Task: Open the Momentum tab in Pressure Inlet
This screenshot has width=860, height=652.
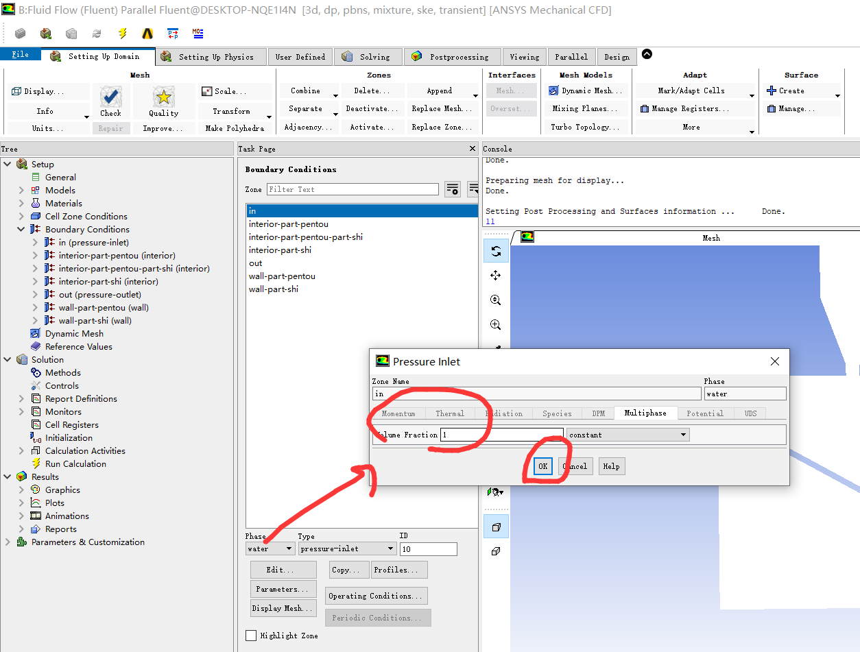Action: point(398,413)
